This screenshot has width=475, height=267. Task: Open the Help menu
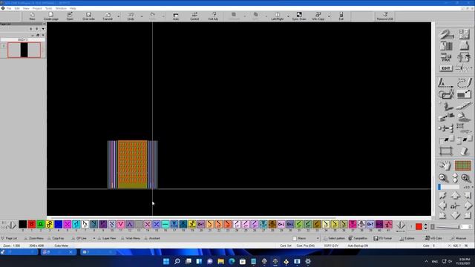pos(73,8)
